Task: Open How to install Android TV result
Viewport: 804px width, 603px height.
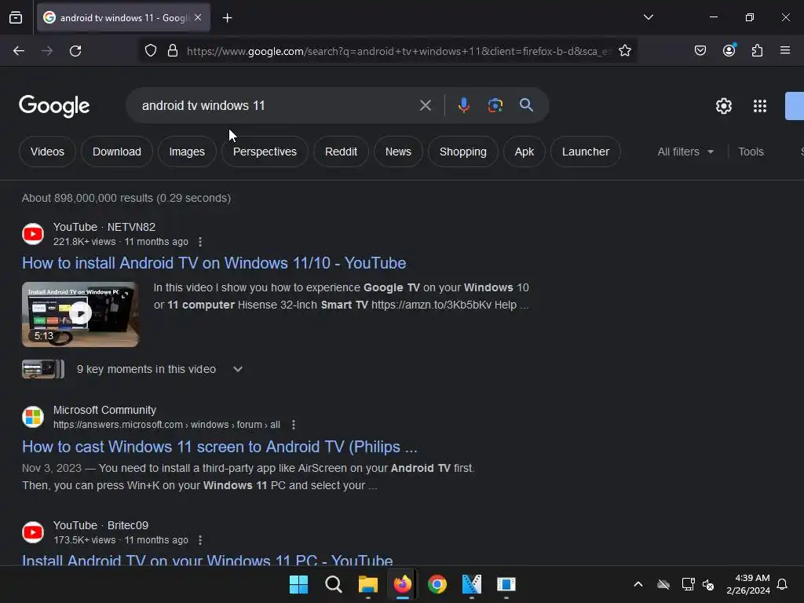Action: [x=214, y=263]
